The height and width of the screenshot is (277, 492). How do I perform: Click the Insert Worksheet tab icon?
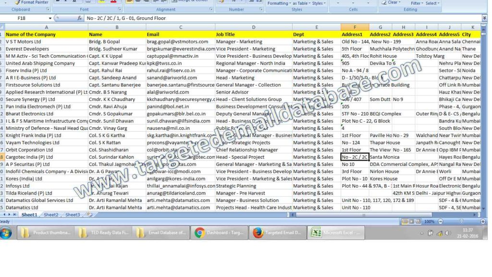[90, 215]
